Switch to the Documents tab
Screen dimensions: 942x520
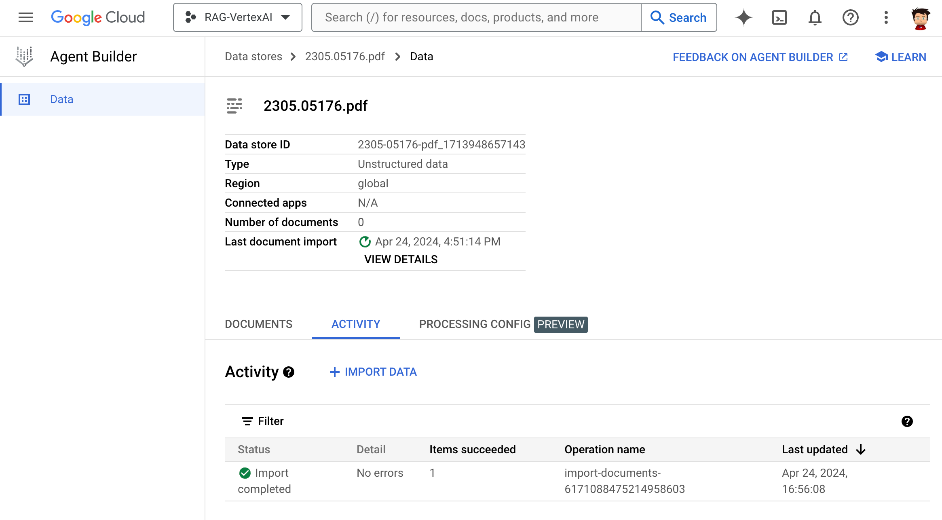click(x=258, y=324)
